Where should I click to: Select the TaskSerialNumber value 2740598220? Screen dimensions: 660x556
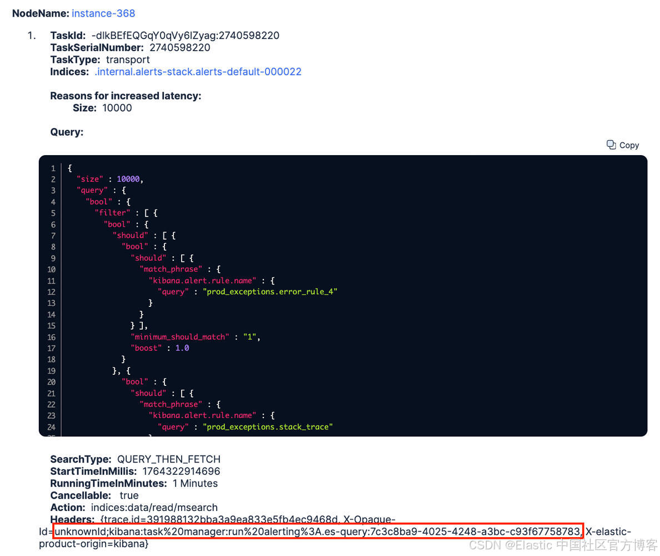coord(180,48)
